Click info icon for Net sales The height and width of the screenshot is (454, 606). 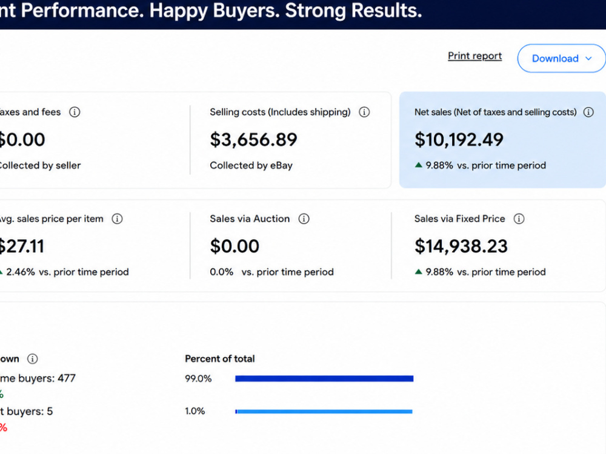click(588, 112)
